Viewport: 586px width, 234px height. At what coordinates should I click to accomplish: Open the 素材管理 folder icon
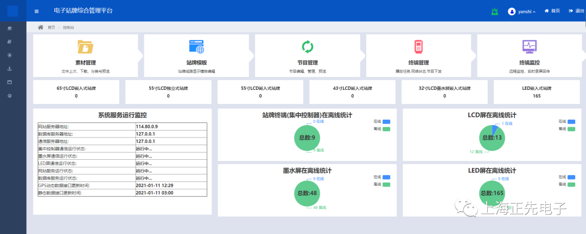85,47
